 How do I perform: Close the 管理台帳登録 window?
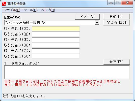click(x=127, y=3)
